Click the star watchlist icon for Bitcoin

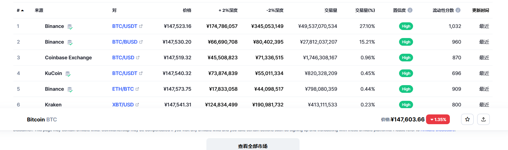pos(467,119)
